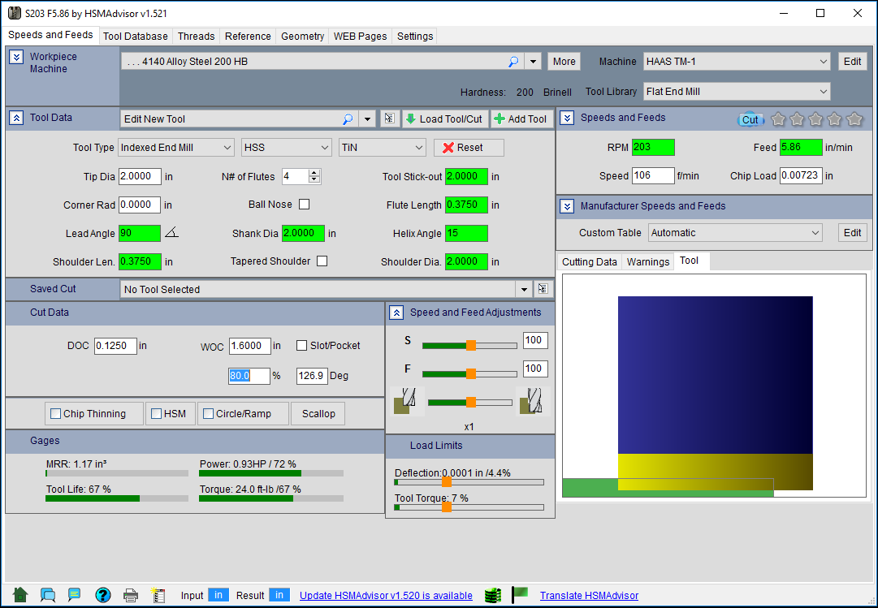The height and width of the screenshot is (608, 878).
Task: Click the Load Tool/Cut button
Action: point(443,119)
